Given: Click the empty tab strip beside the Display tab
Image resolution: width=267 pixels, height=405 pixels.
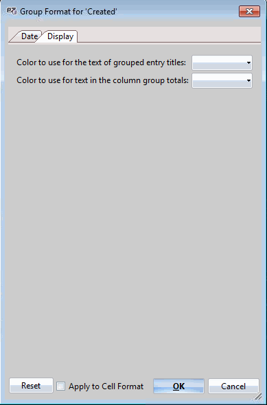Looking at the screenshot, I should pos(169,34).
